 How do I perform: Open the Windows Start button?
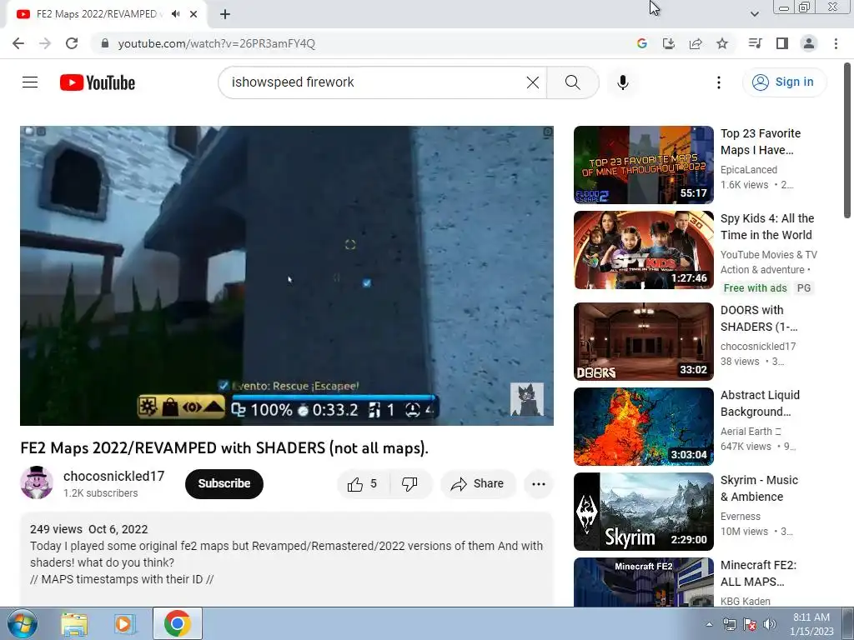(x=23, y=623)
